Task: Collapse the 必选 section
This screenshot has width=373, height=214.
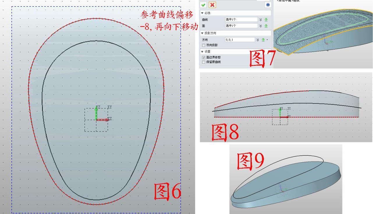Action: coord(202,13)
